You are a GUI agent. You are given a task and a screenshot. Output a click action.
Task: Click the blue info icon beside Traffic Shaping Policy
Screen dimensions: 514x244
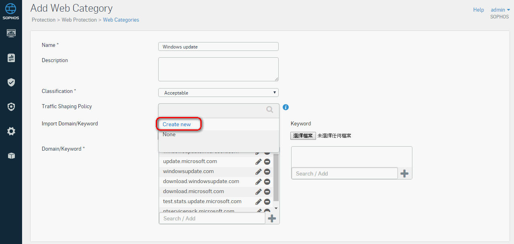point(286,107)
